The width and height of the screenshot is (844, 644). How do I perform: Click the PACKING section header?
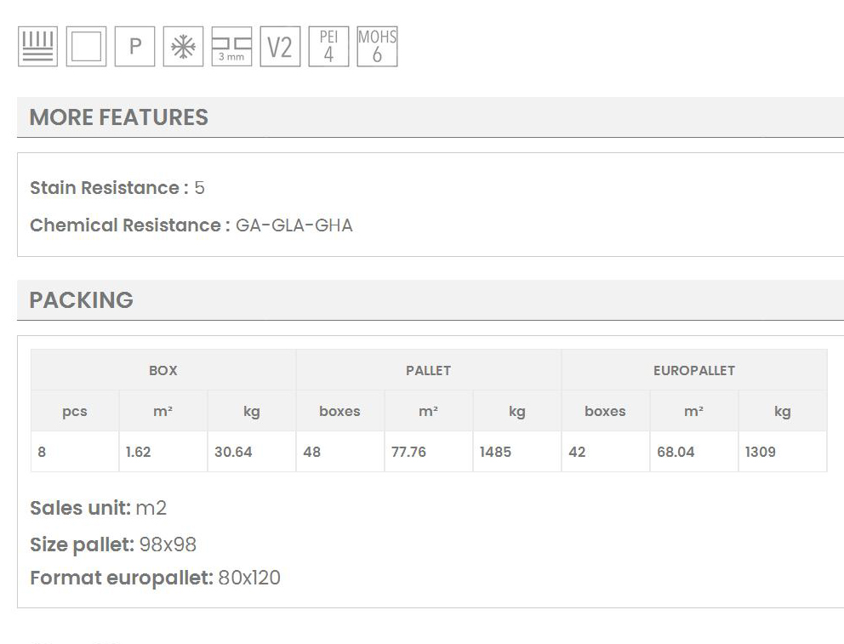click(82, 300)
